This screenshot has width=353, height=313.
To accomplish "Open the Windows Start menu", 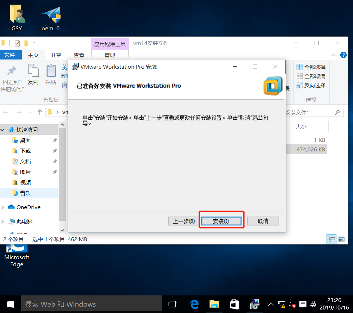I will [x=10, y=304].
